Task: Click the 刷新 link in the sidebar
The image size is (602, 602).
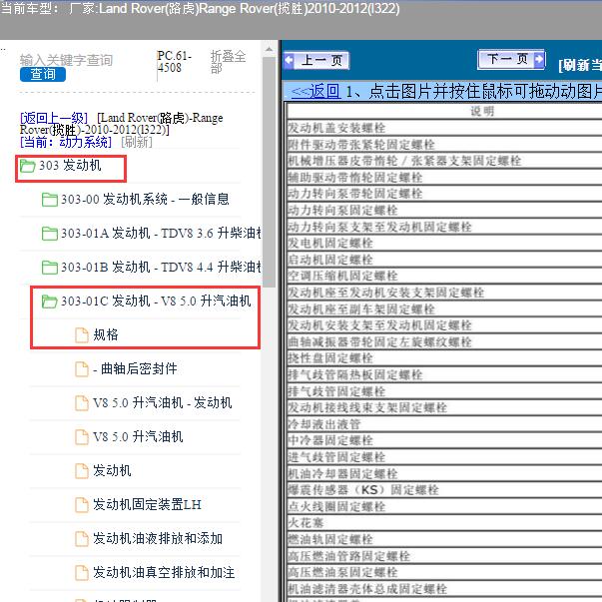Action: click(x=137, y=142)
